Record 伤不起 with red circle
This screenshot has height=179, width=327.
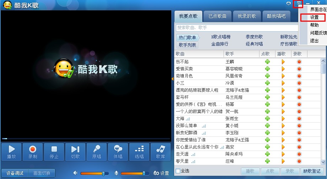(299, 62)
